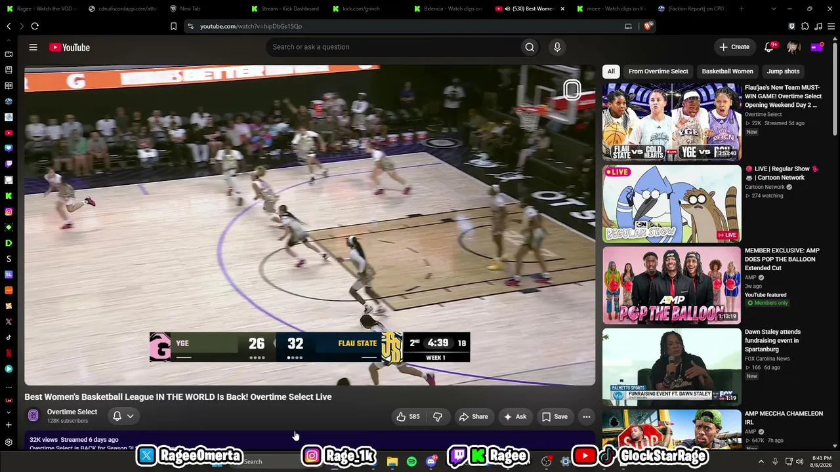Open Dawn Staley fundraising event video title
The image size is (840, 472).
tap(772, 340)
